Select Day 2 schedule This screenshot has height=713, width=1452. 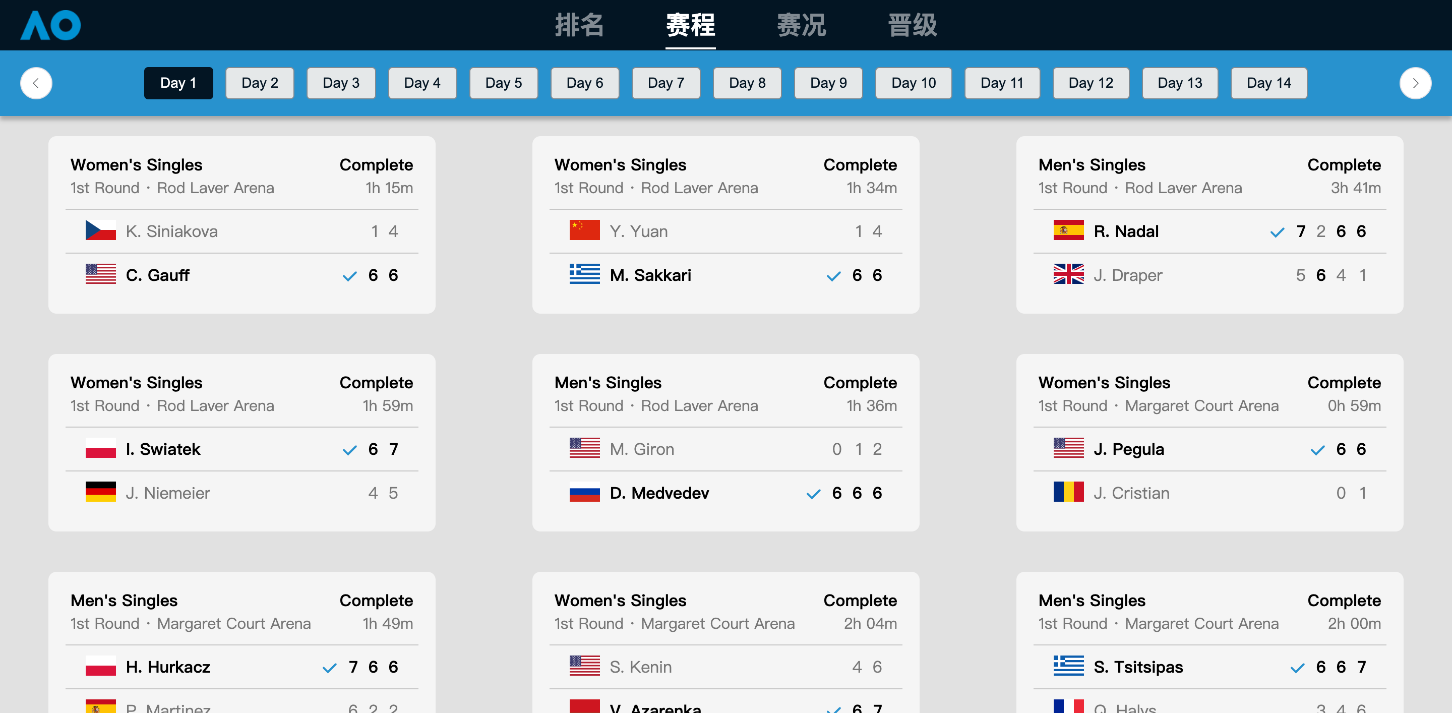(259, 83)
